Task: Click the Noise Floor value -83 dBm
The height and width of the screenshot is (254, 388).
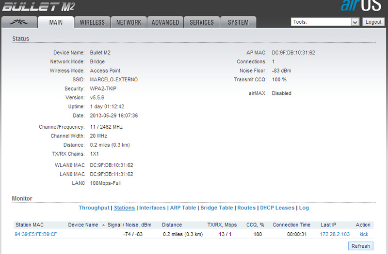Action: [x=281, y=71]
